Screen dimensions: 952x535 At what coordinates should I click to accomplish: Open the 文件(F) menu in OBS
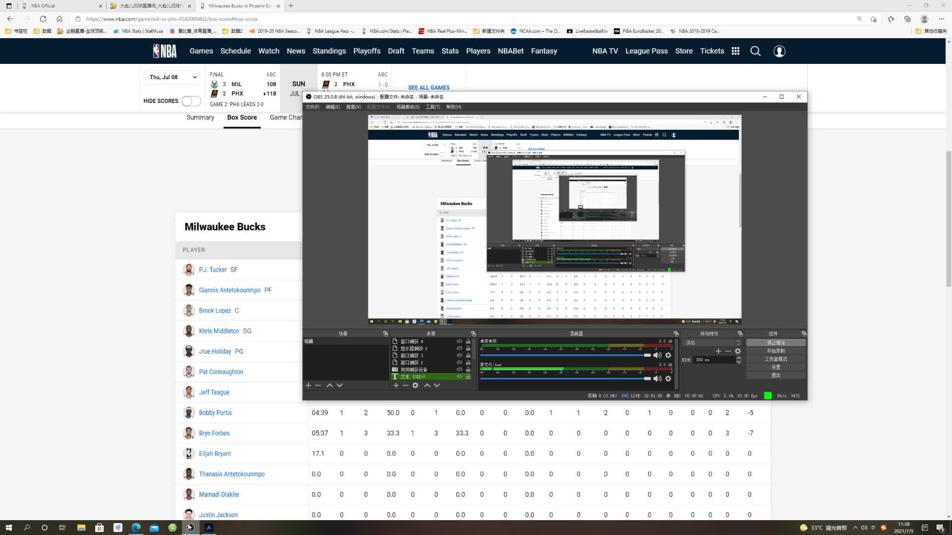[312, 107]
